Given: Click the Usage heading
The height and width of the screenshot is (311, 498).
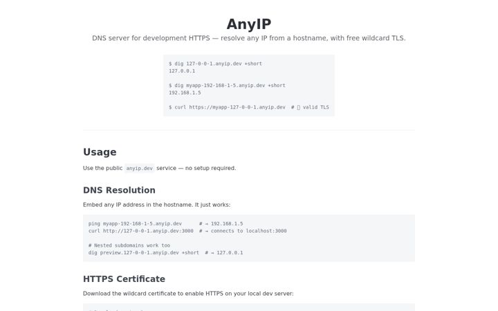Looking at the screenshot, I should [x=100, y=152].
